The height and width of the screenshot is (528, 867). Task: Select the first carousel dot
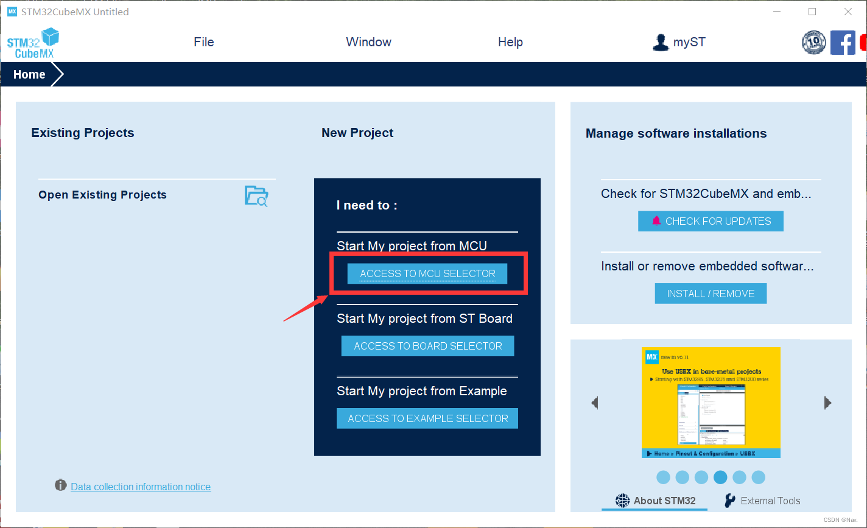pyautogui.click(x=664, y=477)
